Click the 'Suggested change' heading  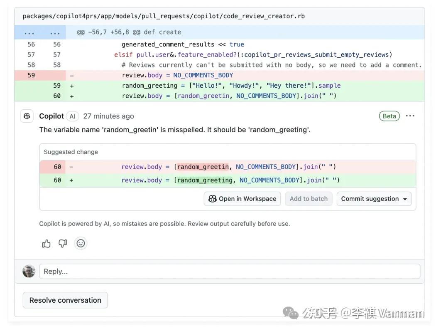coord(71,152)
